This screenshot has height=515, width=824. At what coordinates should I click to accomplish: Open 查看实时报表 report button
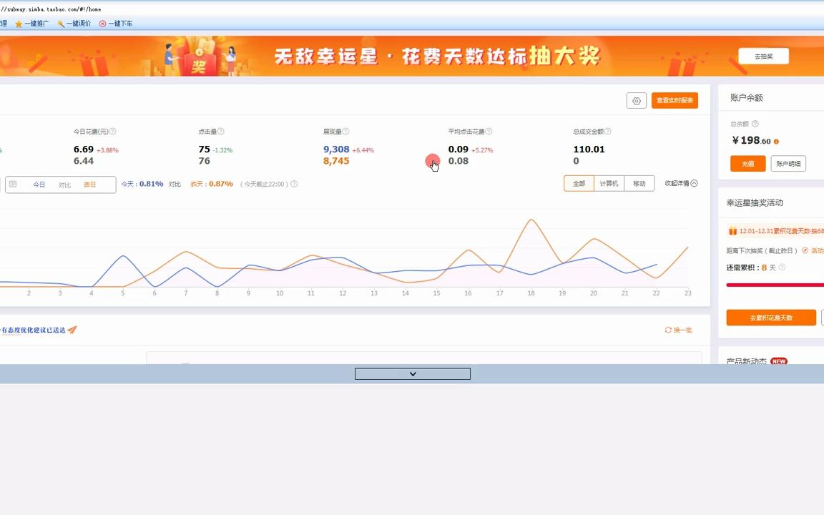tap(674, 100)
